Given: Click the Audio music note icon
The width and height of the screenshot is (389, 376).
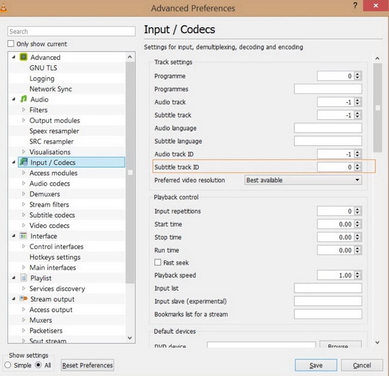Looking at the screenshot, I should (x=23, y=99).
